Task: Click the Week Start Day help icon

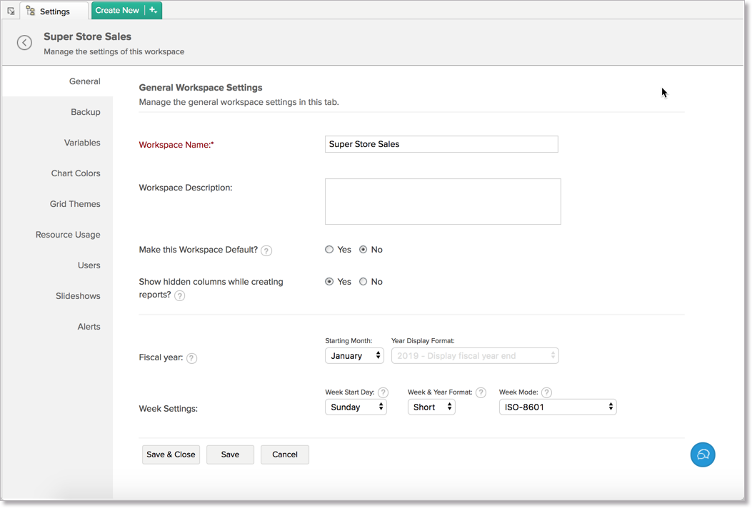Action: [x=383, y=392]
